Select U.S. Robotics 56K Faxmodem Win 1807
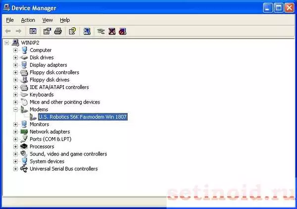 pos(83,117)
